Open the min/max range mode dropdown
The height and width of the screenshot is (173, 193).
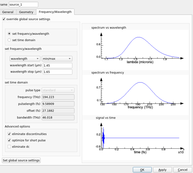tap(57, 59)
